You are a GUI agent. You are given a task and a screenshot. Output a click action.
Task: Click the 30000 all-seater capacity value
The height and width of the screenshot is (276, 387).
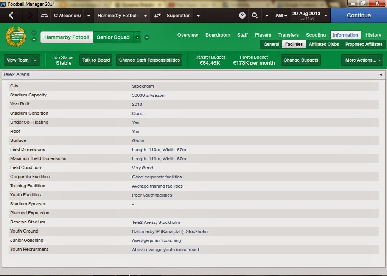pyautogui.click(x=148, y=95)
